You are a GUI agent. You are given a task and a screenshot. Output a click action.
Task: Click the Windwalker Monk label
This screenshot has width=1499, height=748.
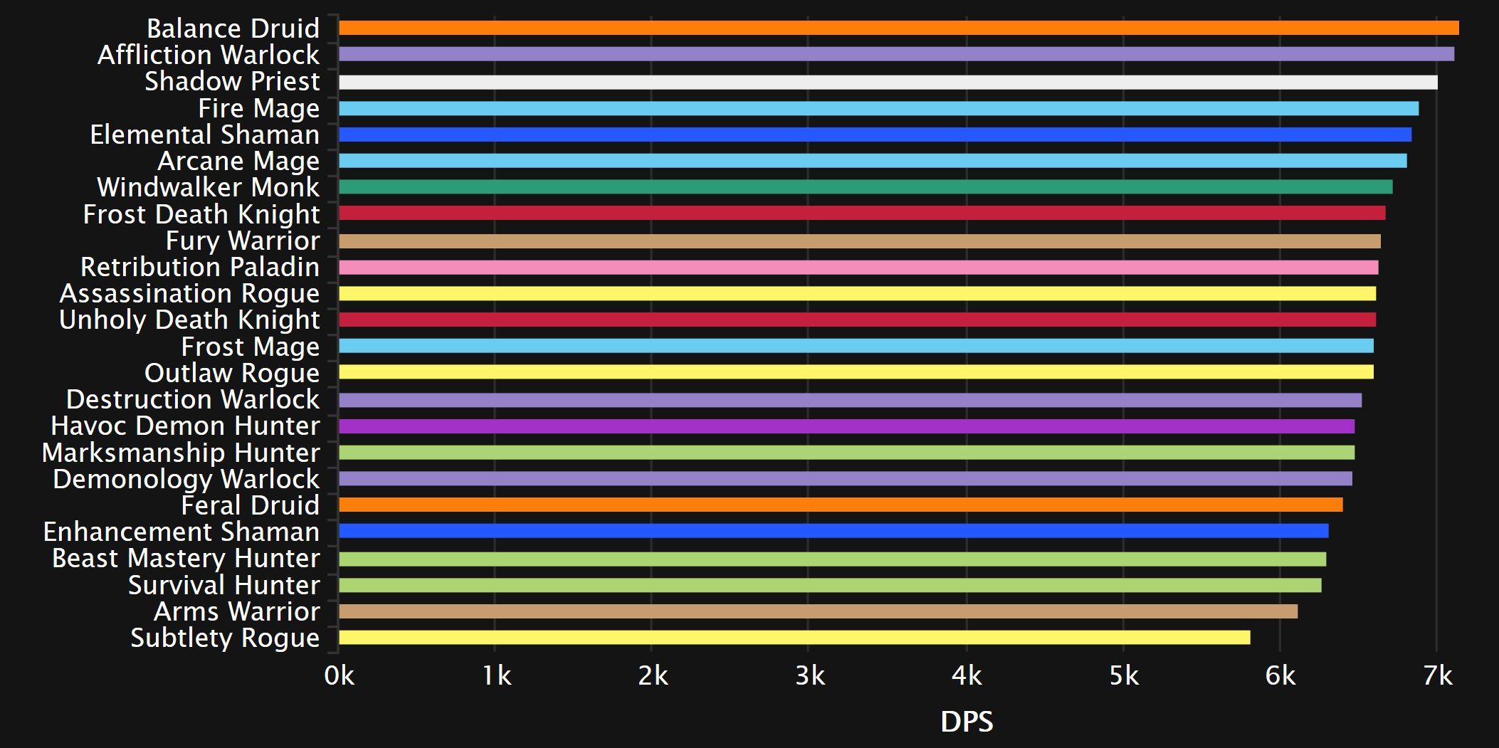coord(209,187)
